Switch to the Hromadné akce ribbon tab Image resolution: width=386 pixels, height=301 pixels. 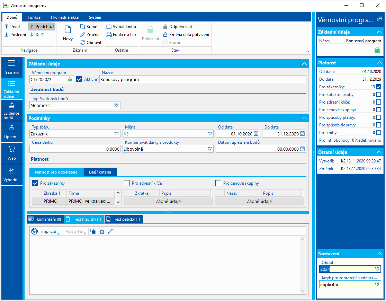(x=64, y=17)
